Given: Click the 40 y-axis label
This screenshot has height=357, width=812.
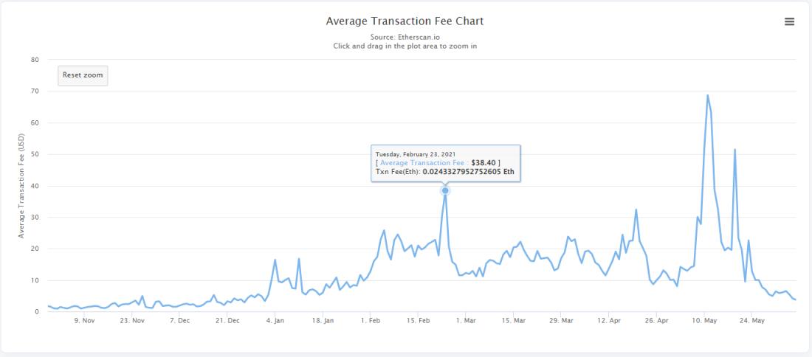Looking at the screenshot, I should pos(35,186).
